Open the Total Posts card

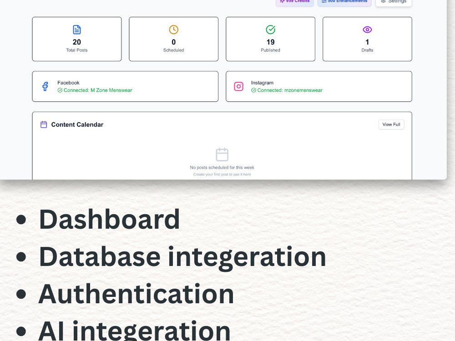pyautogui.click(x=76, y=39)
